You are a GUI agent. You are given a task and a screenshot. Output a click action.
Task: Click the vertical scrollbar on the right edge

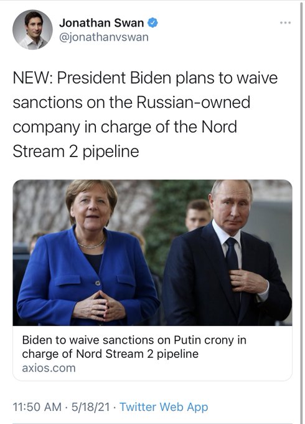(x=302, y=212)
